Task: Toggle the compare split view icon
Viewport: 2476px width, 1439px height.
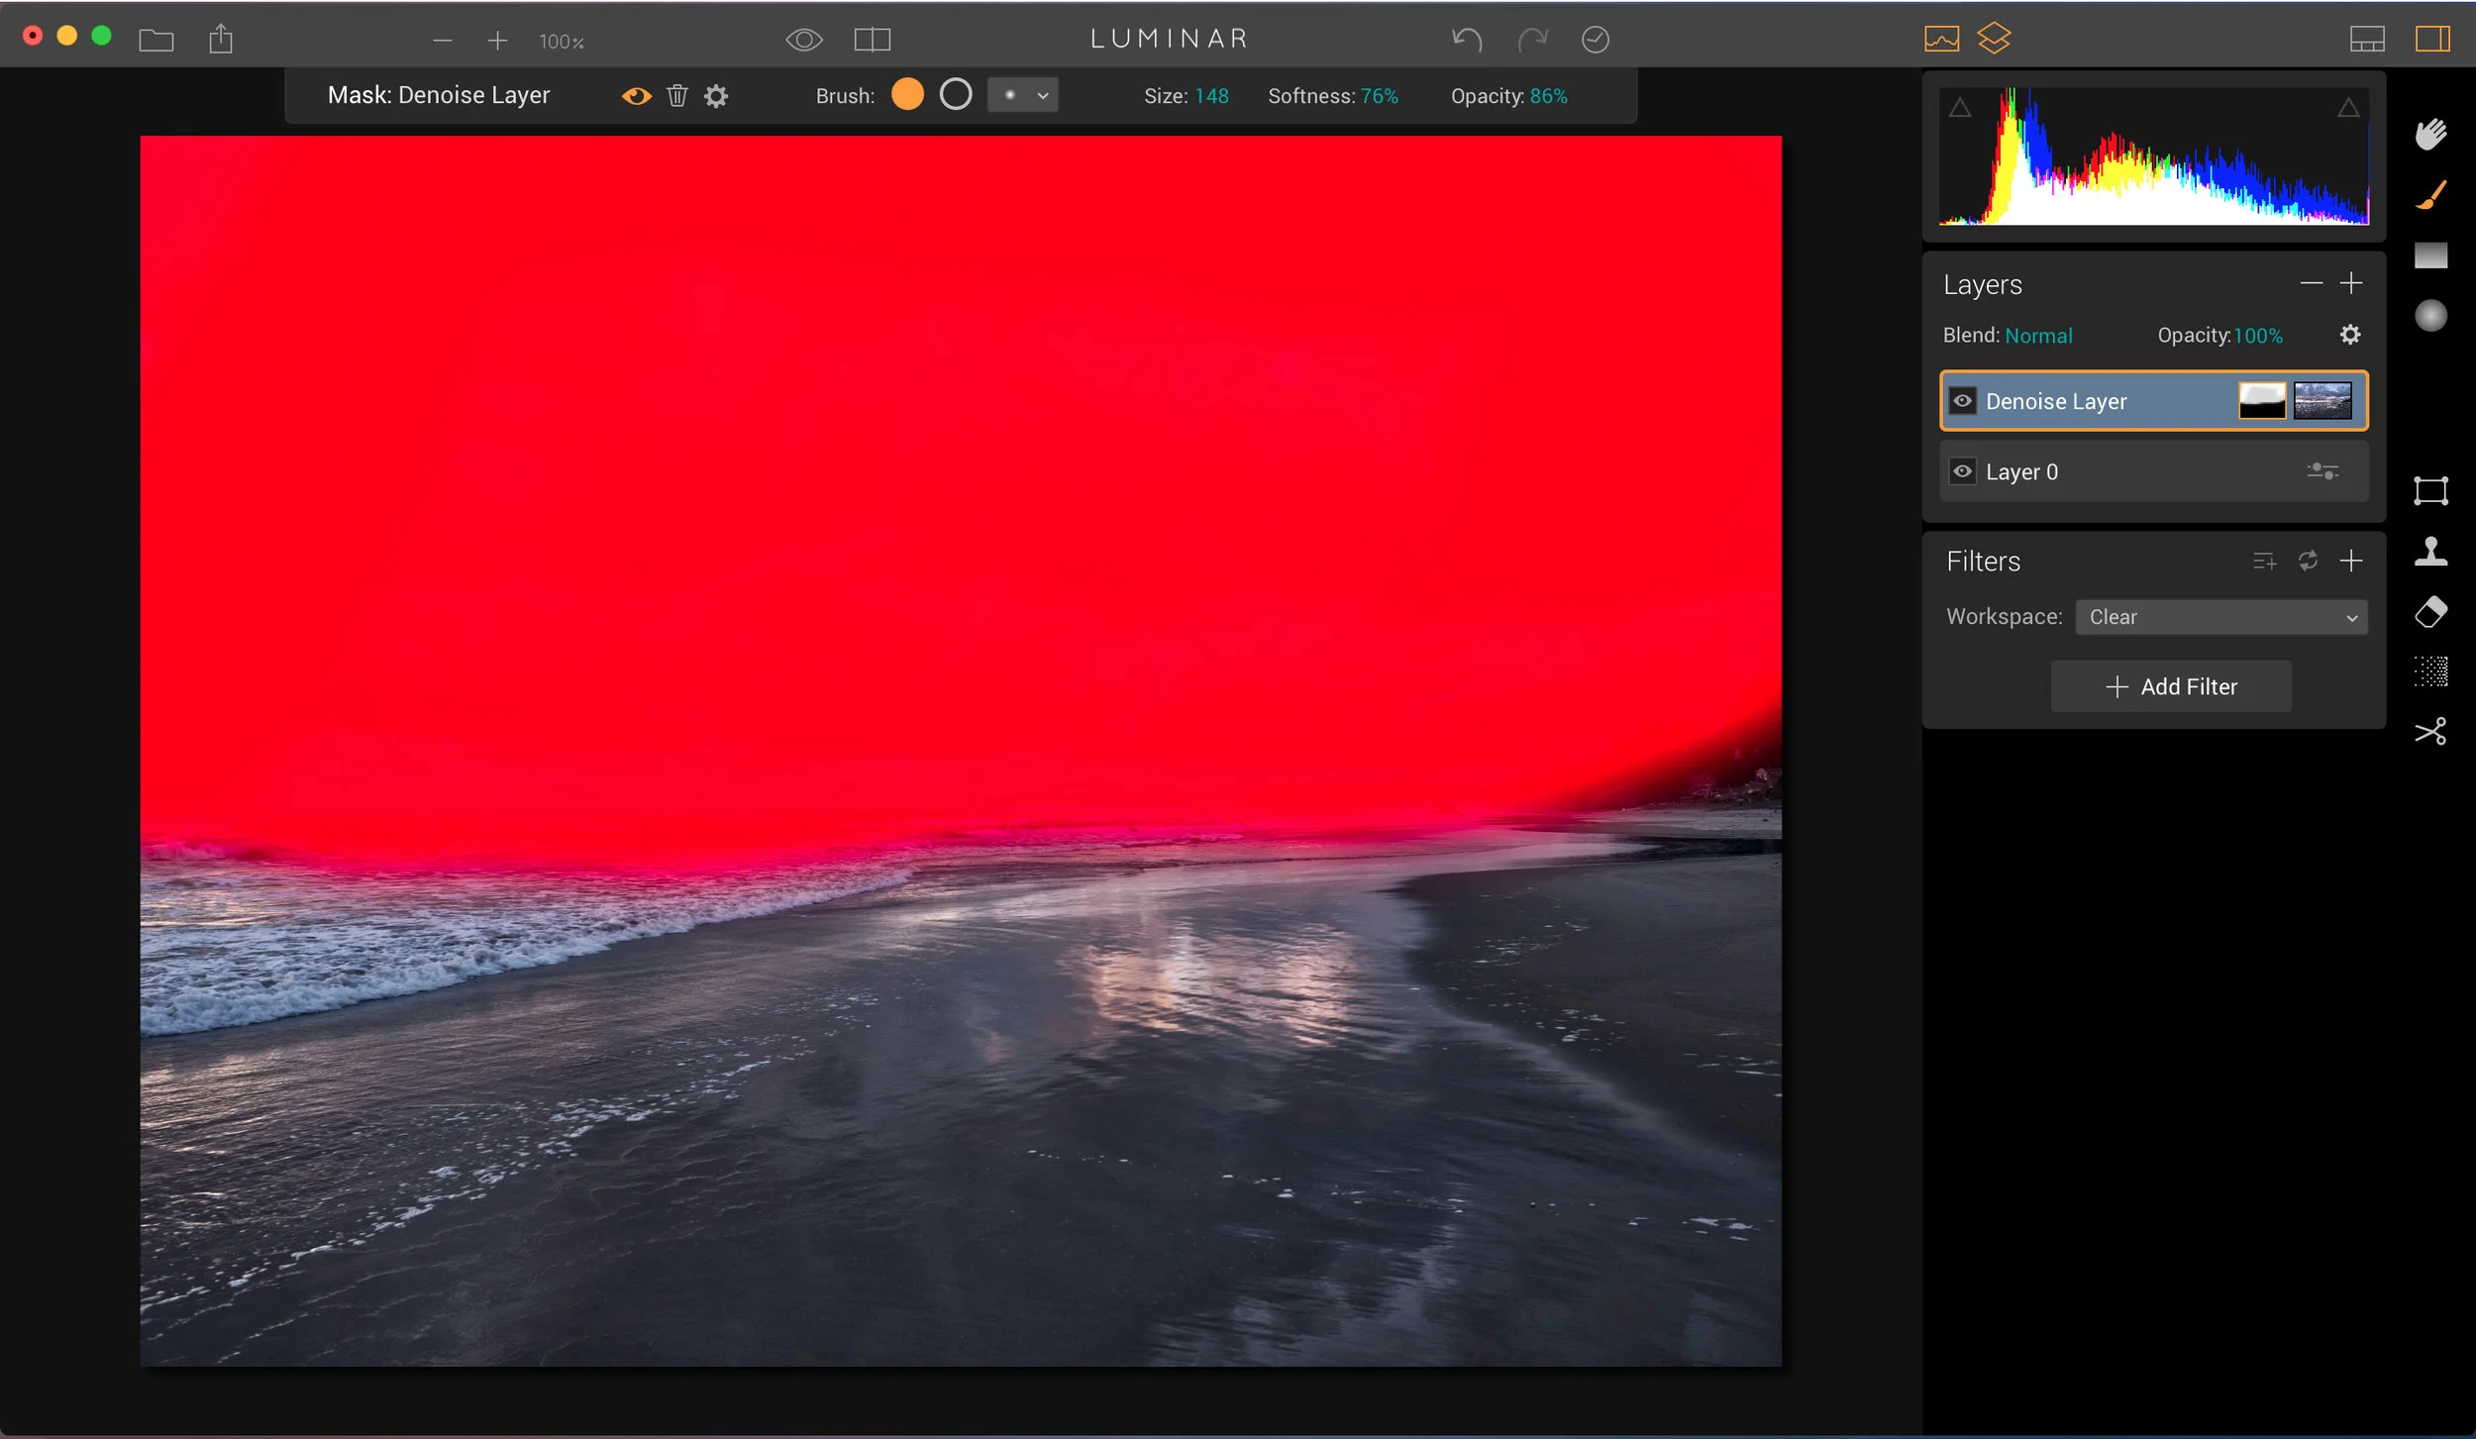Action: [873, 40]
